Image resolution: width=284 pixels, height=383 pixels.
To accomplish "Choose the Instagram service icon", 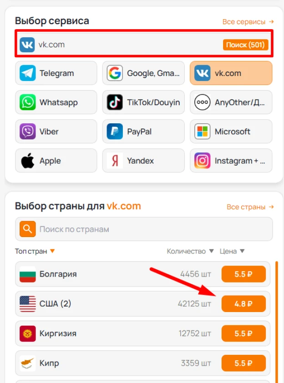I will click(202, 161).
